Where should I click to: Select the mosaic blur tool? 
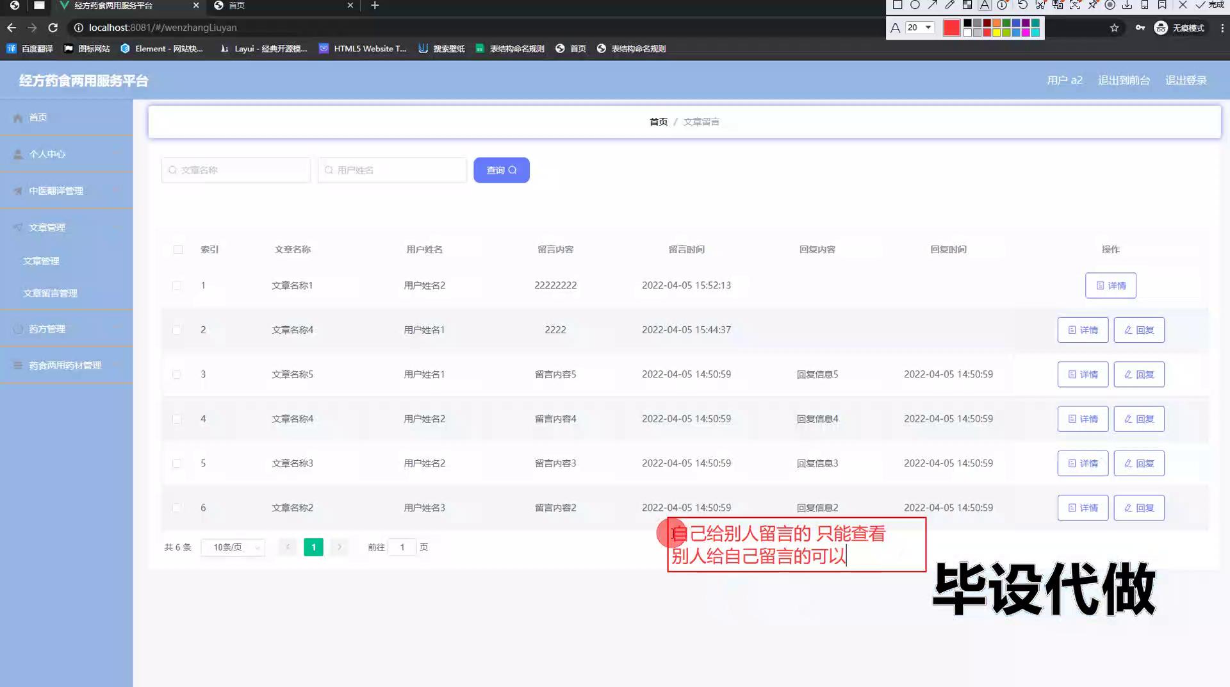tap(967, 5)
